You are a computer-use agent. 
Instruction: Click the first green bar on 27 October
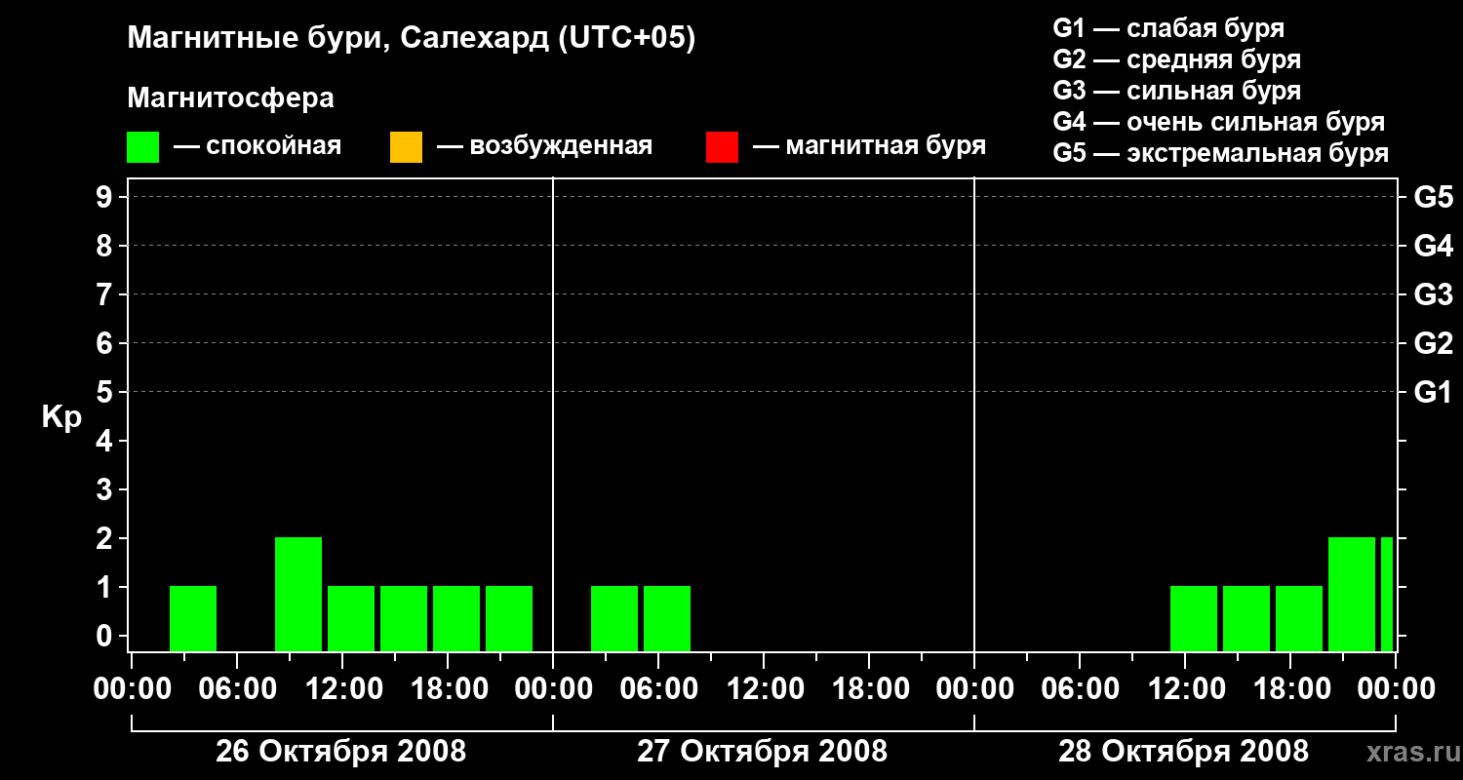pyautogui.click(x=614, y=618)
